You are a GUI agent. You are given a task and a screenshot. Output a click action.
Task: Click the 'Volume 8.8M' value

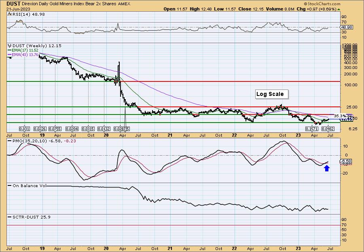click(280, 9)
